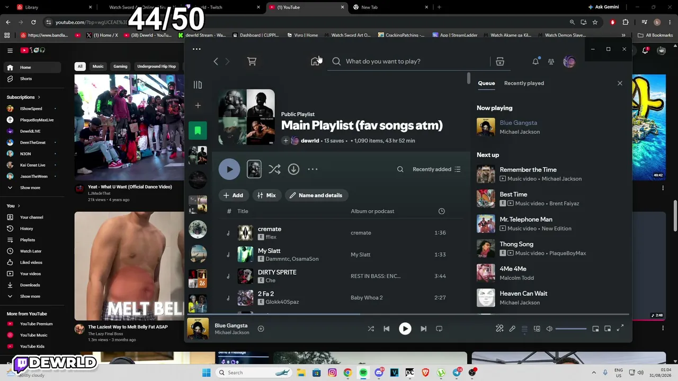Click the duration clock column header

tap(441, 211)
